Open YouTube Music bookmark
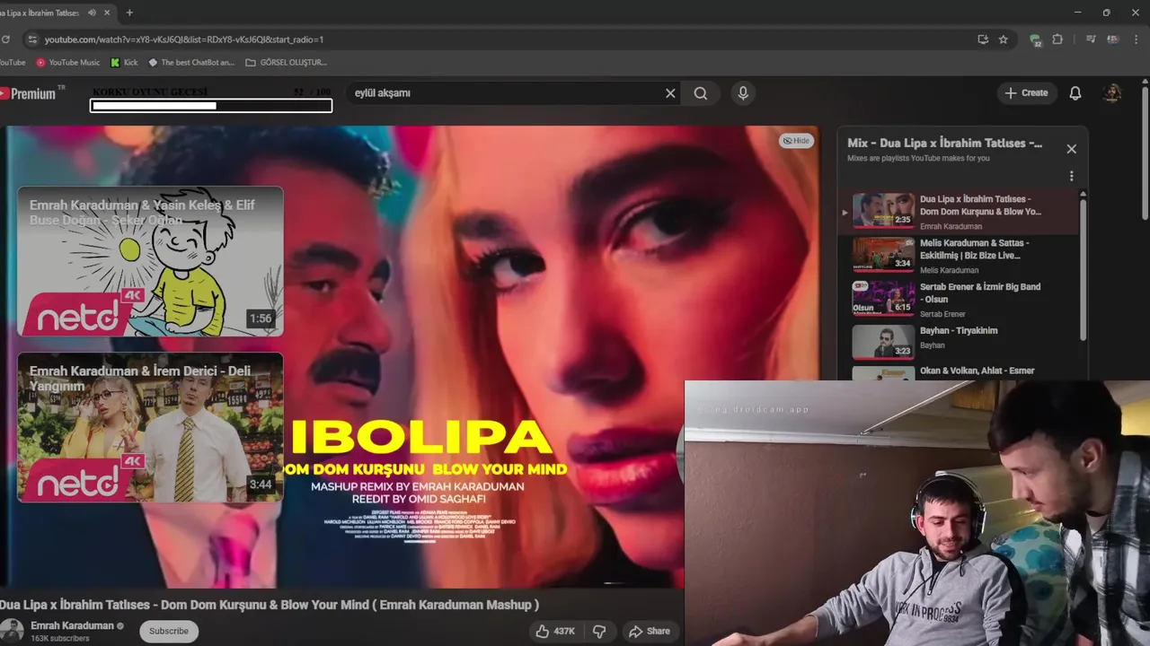Viewport: 1150px width, 646px height. coord(68,63)
